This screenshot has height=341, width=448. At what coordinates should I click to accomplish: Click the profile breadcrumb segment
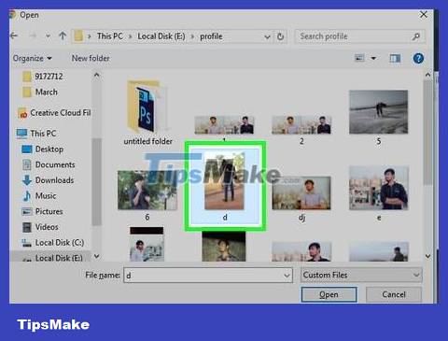(x=211, y=36)
